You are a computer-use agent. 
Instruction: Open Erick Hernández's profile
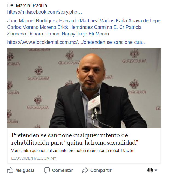pyautogui.click(x=75, y=27)
